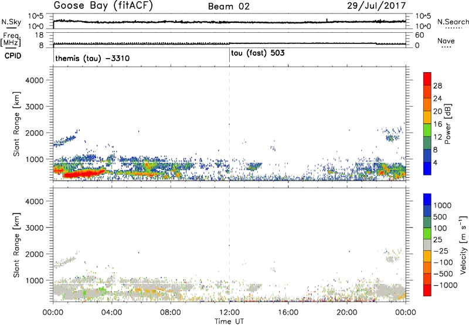This screenshot has height=325, width=469.
Task: Click the "-25" label on velocity color bar
Action: tap(441, 250)
